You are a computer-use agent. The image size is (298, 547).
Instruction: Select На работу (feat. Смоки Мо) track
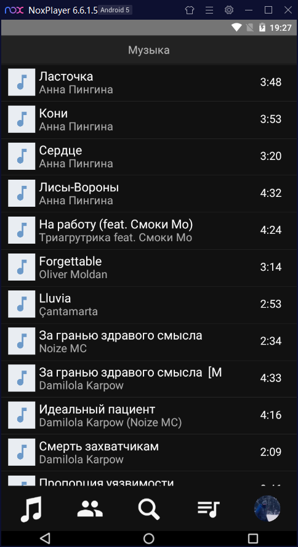tap(149, 231)
